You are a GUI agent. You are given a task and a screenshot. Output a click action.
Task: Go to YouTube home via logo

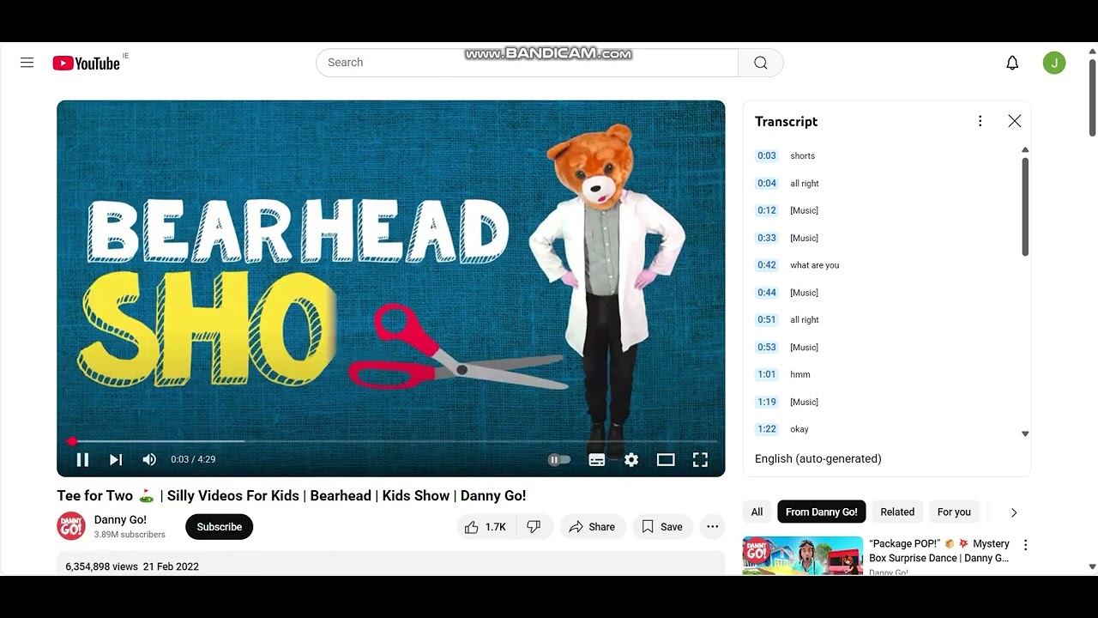pos(86,63)
